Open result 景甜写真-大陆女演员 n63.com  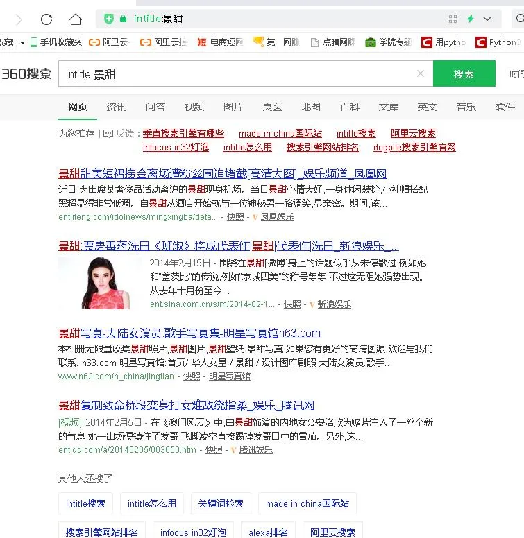click(x=189, y=333)
